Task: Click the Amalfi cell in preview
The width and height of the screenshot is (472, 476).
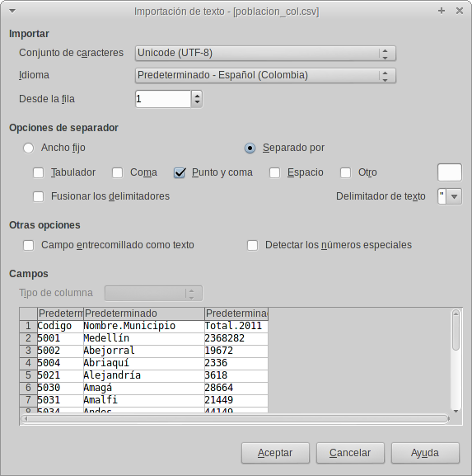Action: click(x=144, y=401)
